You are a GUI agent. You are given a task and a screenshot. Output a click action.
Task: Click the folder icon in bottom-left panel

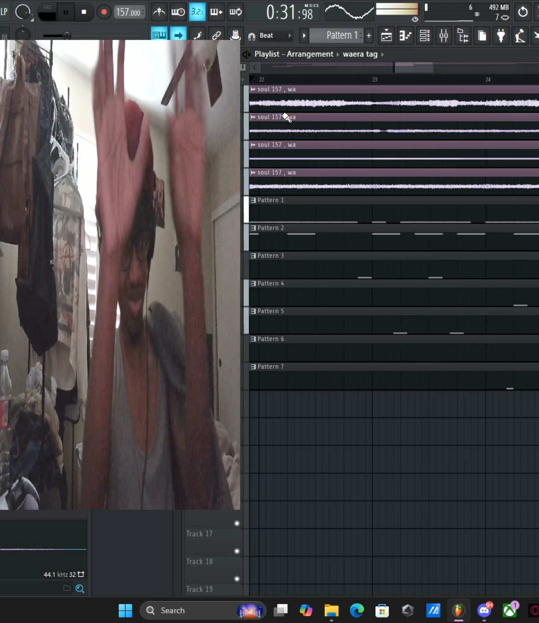point(67,588)
